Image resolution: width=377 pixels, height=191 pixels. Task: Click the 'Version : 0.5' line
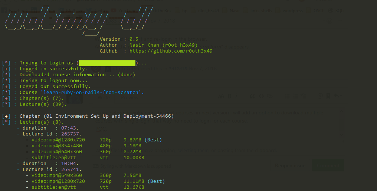119,39
